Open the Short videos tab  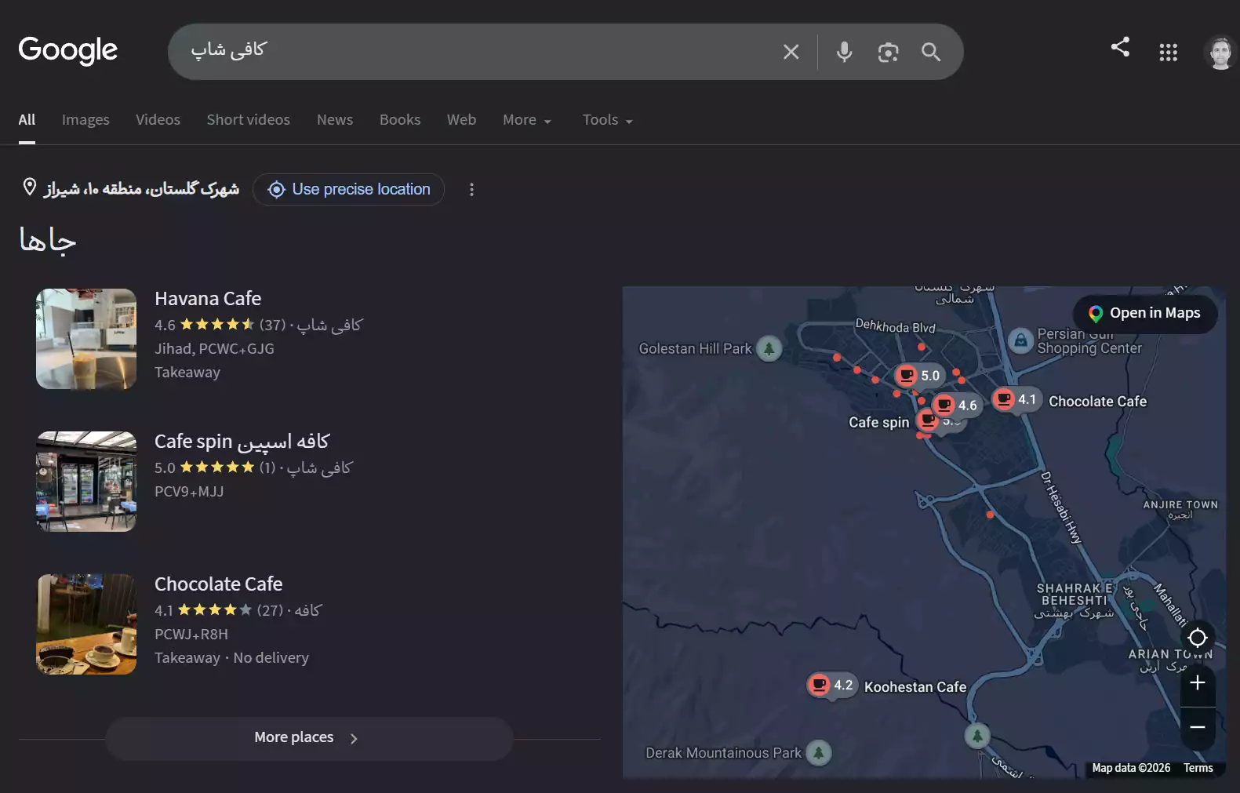click(249, 120)
